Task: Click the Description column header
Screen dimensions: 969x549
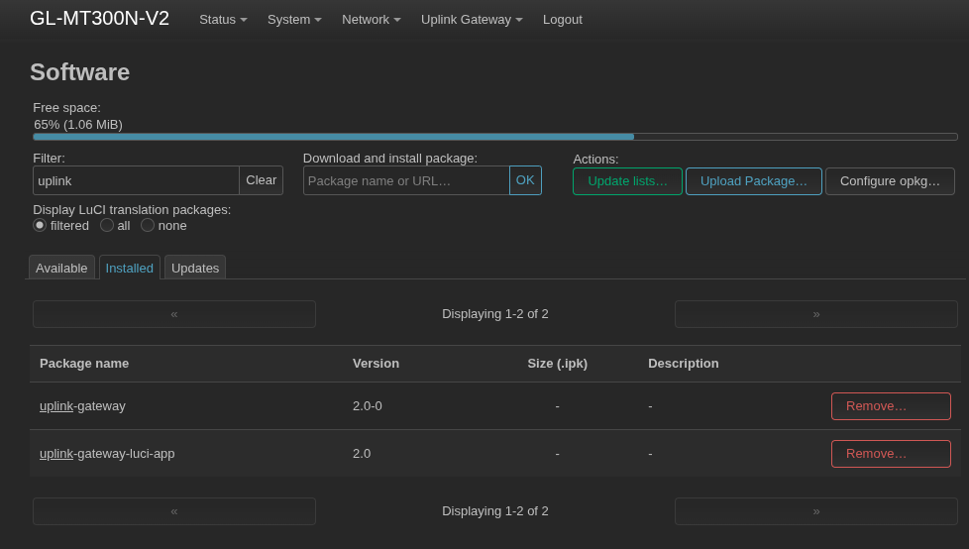Action: tap(683, 364)
